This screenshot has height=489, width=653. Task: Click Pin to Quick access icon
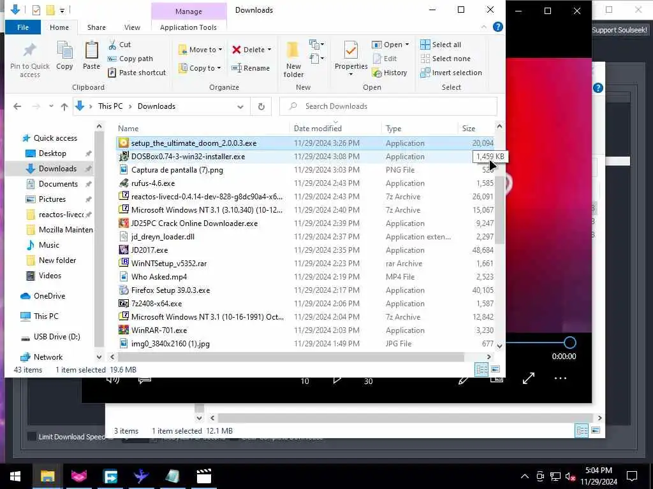point(29,59)
